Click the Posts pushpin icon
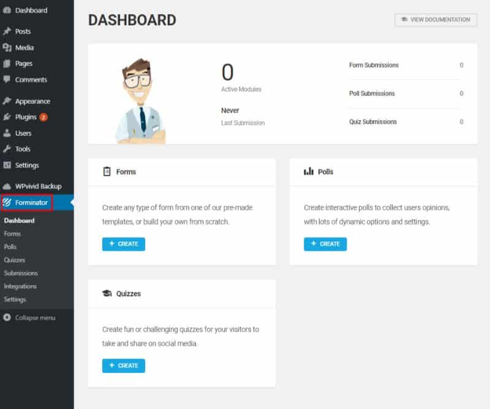490x409 pixels. click(x=7, y=31)
